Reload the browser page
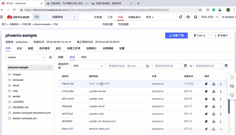 (x=14, y=10)
